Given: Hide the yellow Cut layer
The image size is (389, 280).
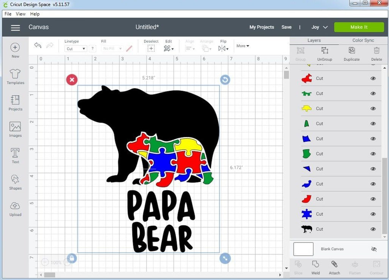Looking at the screenshot, I should 373,109.
